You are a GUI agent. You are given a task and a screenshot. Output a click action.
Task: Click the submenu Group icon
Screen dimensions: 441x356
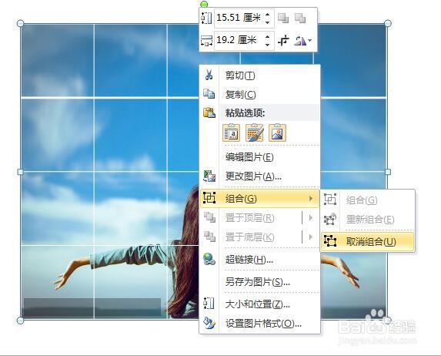(330, 200)
